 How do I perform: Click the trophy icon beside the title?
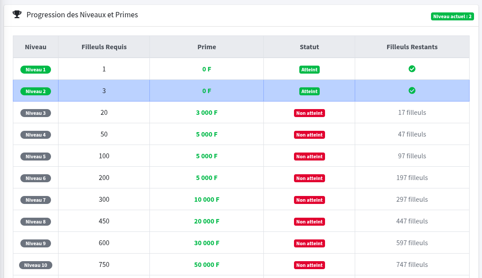(x=17, y=15)
